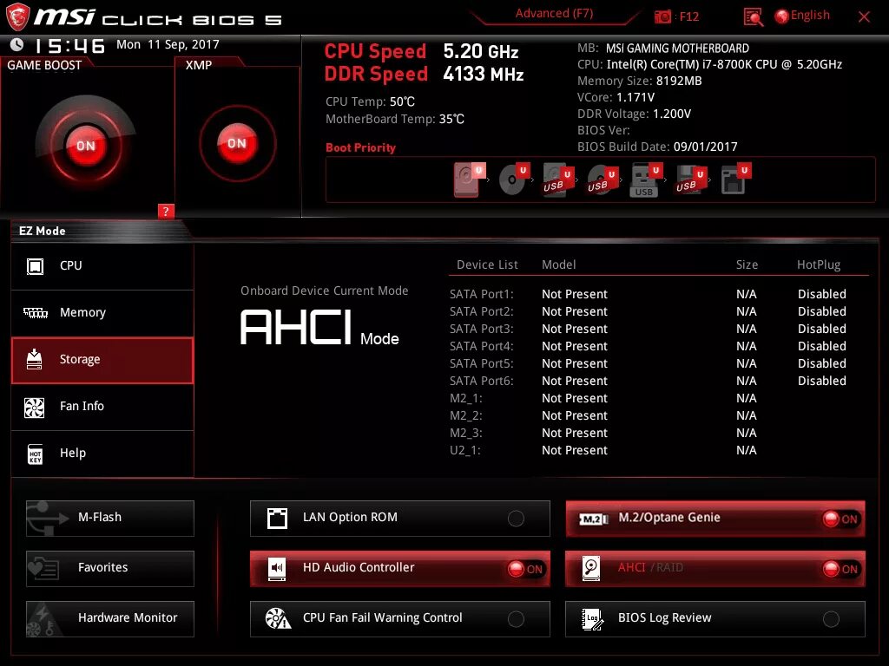Click the M2_3 device label

466,433
